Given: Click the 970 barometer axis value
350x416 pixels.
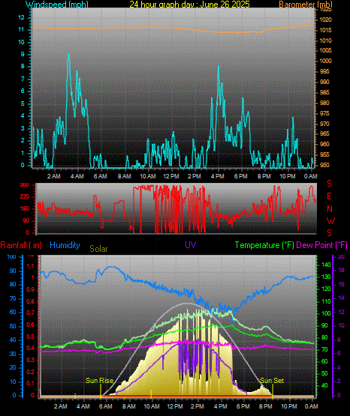Looking at the screenshot, I should point(324,124).
